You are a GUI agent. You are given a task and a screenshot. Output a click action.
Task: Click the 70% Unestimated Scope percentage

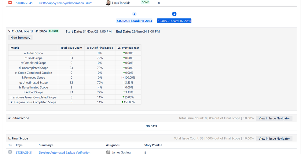(x=100, y=82)
